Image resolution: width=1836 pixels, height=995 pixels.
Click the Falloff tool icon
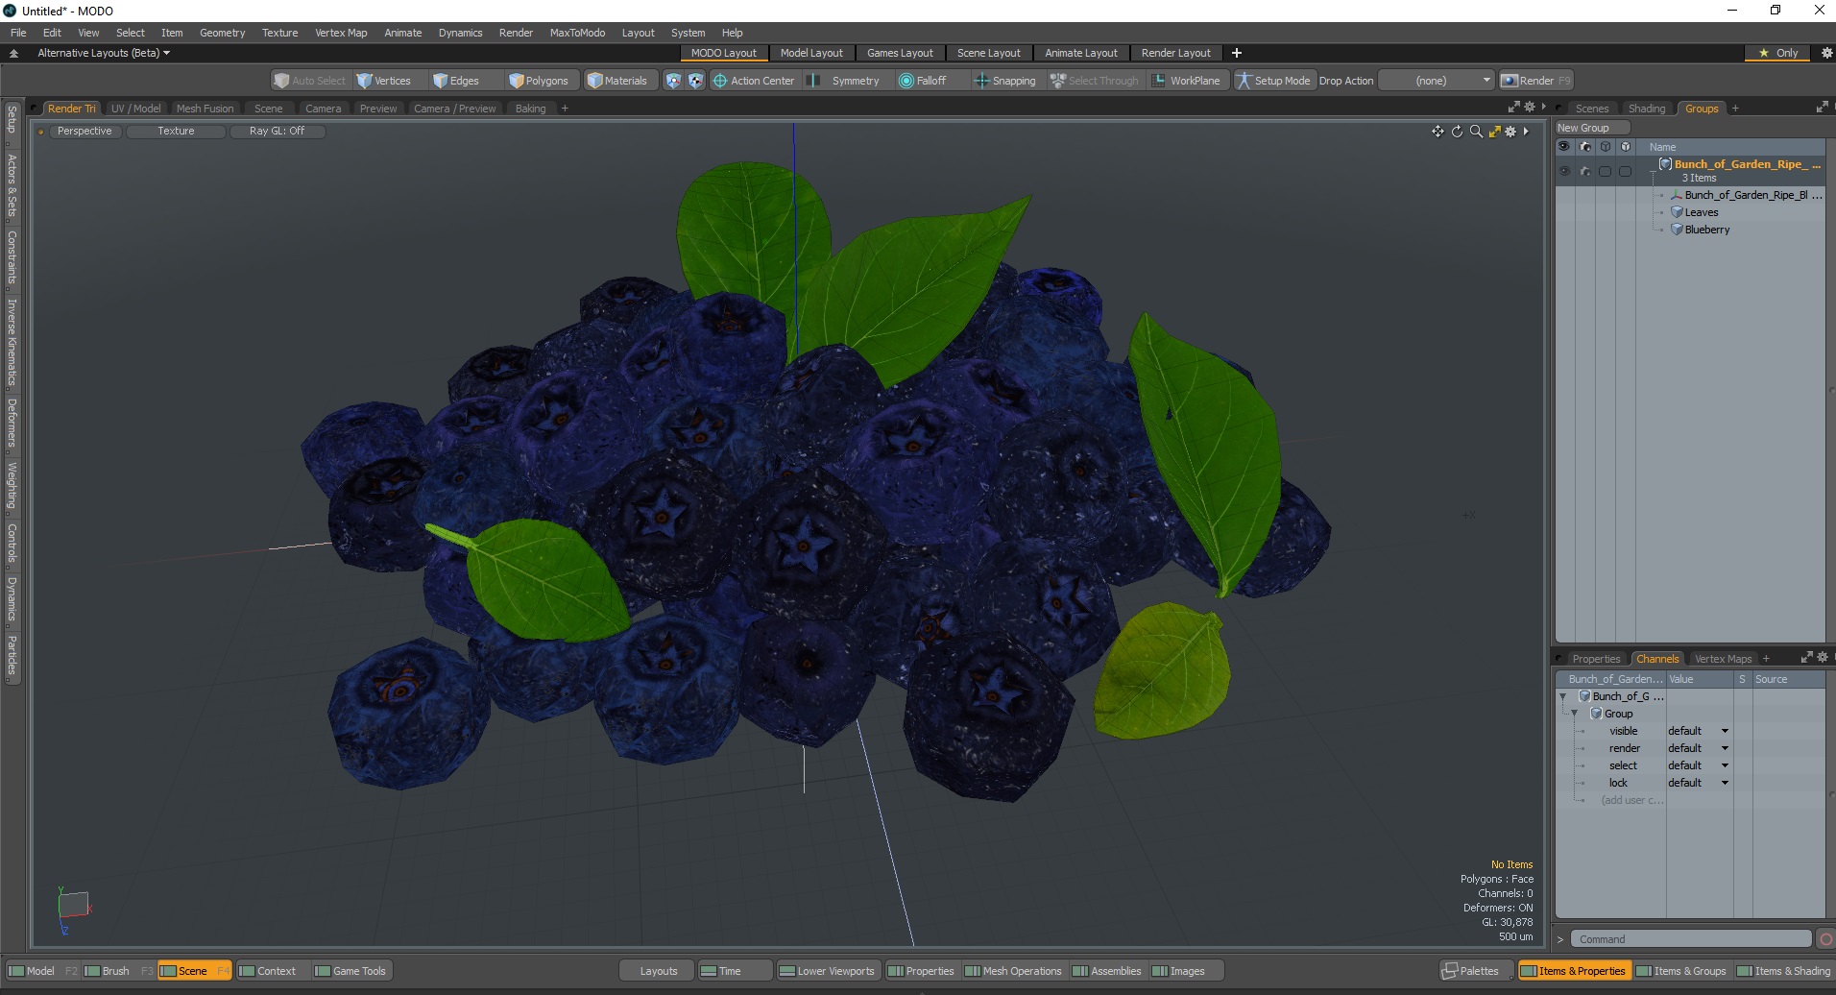(x=906, y=81)
